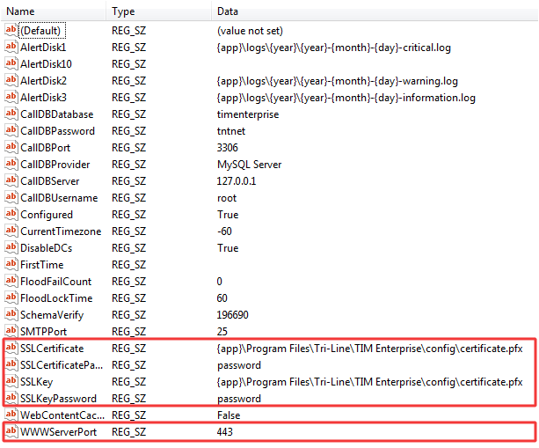Click the string icon beside FloodFailCount
539x448 pixels.
pos(11,281)
